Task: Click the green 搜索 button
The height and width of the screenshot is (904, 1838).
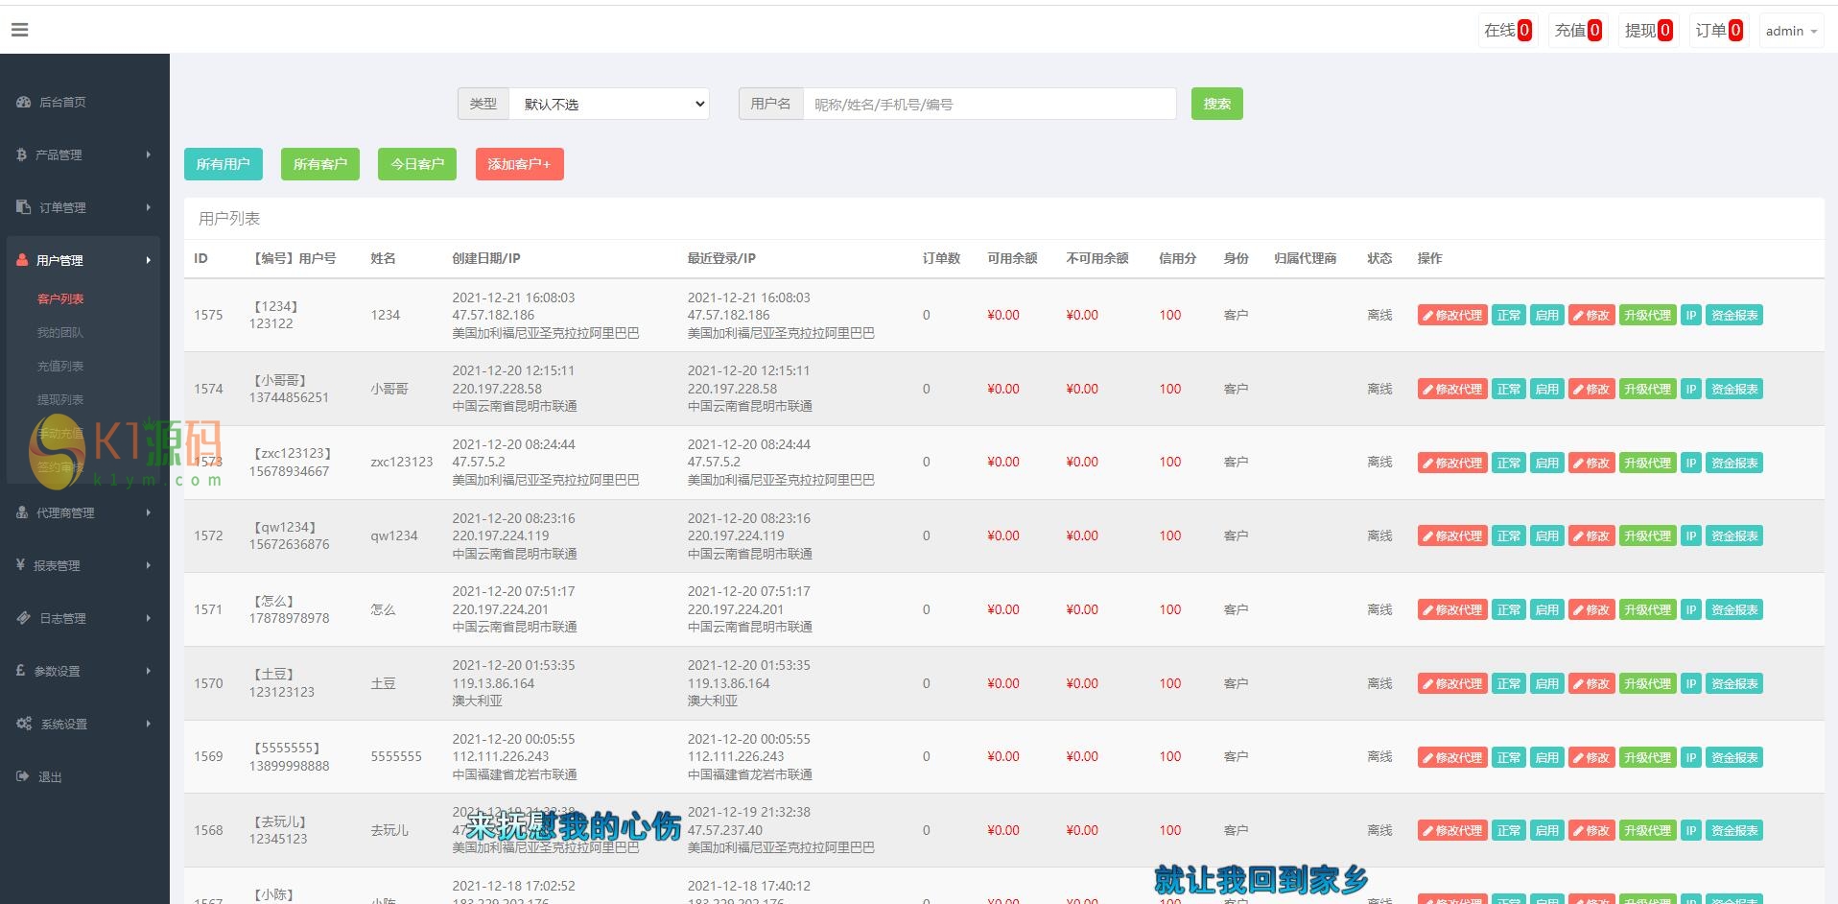Action: (1216, 104)
